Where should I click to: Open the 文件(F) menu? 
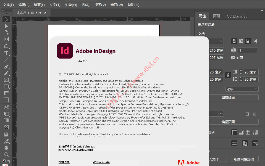tap(8, 5)
